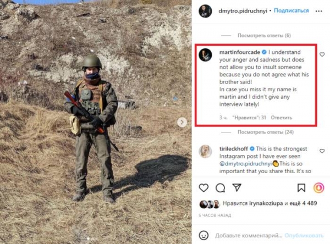Like the post with the heart icon

(204, 188)
